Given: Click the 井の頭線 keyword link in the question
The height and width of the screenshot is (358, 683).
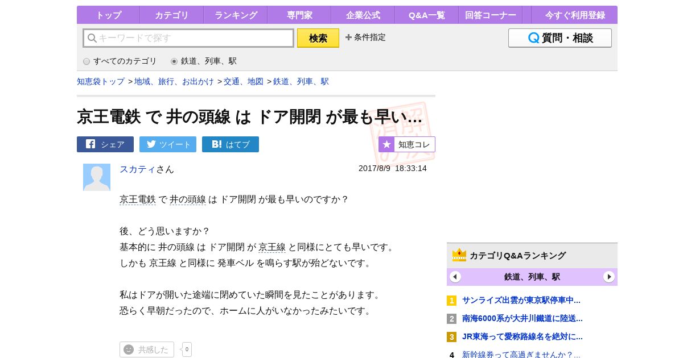Looking at the screenshot, I should click(188, 199).
